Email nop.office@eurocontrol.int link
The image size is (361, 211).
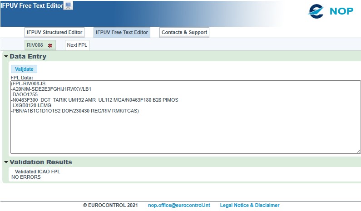pyautogui.click(x=179, y=205)
